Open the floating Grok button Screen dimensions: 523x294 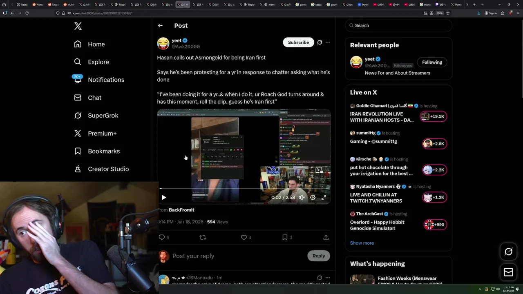click(x=508, y=252)
